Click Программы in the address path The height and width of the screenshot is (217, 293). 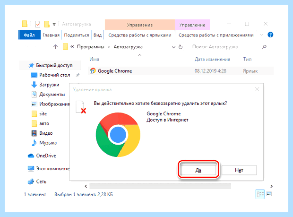click(91, 47)
